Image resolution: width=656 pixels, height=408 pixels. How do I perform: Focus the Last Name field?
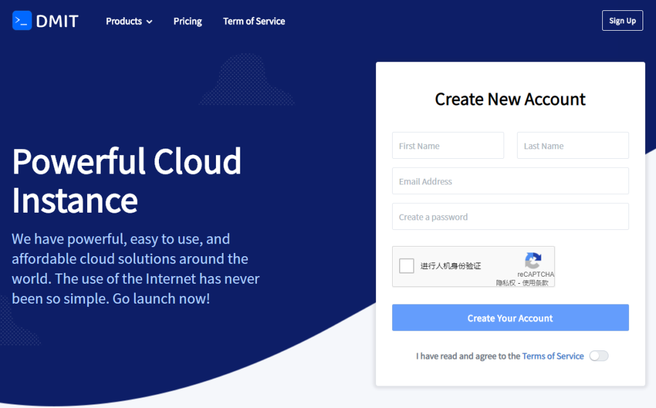(573, 145)
